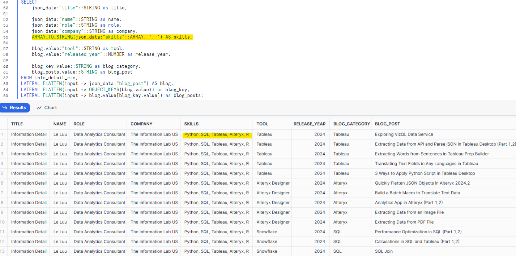Select result row number 6

pyautogui.click(x=2, y=183)
